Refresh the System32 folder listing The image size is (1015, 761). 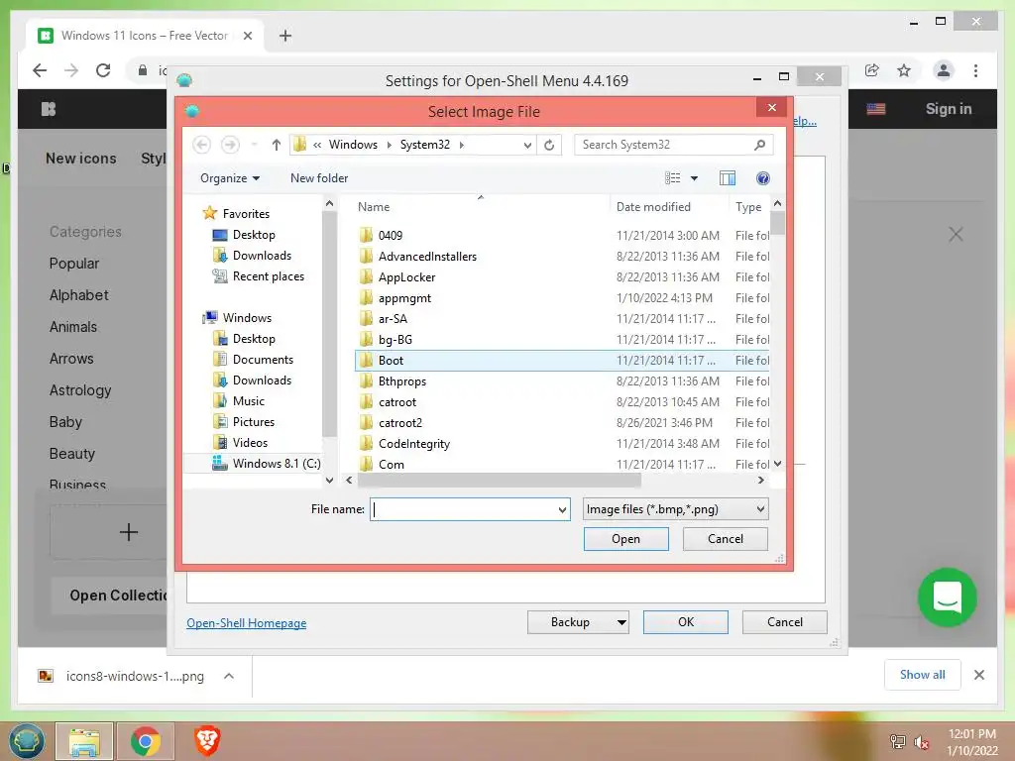(549, 145)
